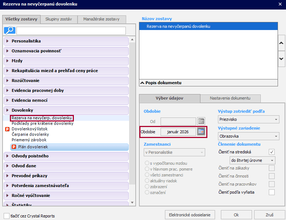Open calendar picker for Obdobie field
The width and height of the screenshot is (286, 220).
coord(201,132)
